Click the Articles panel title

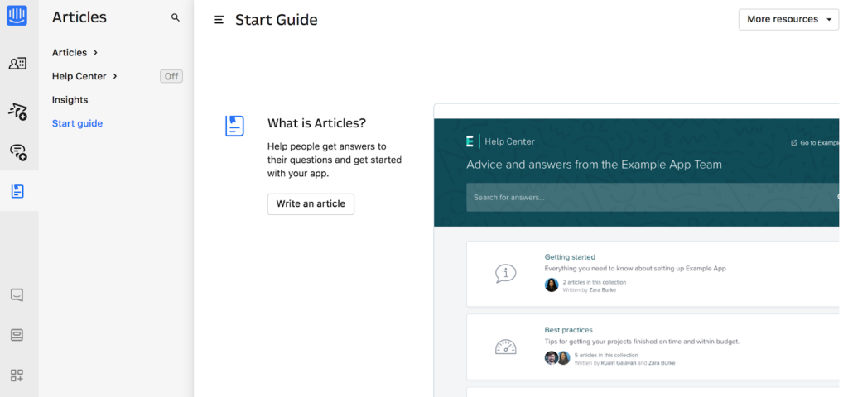(x=79, y=17)
